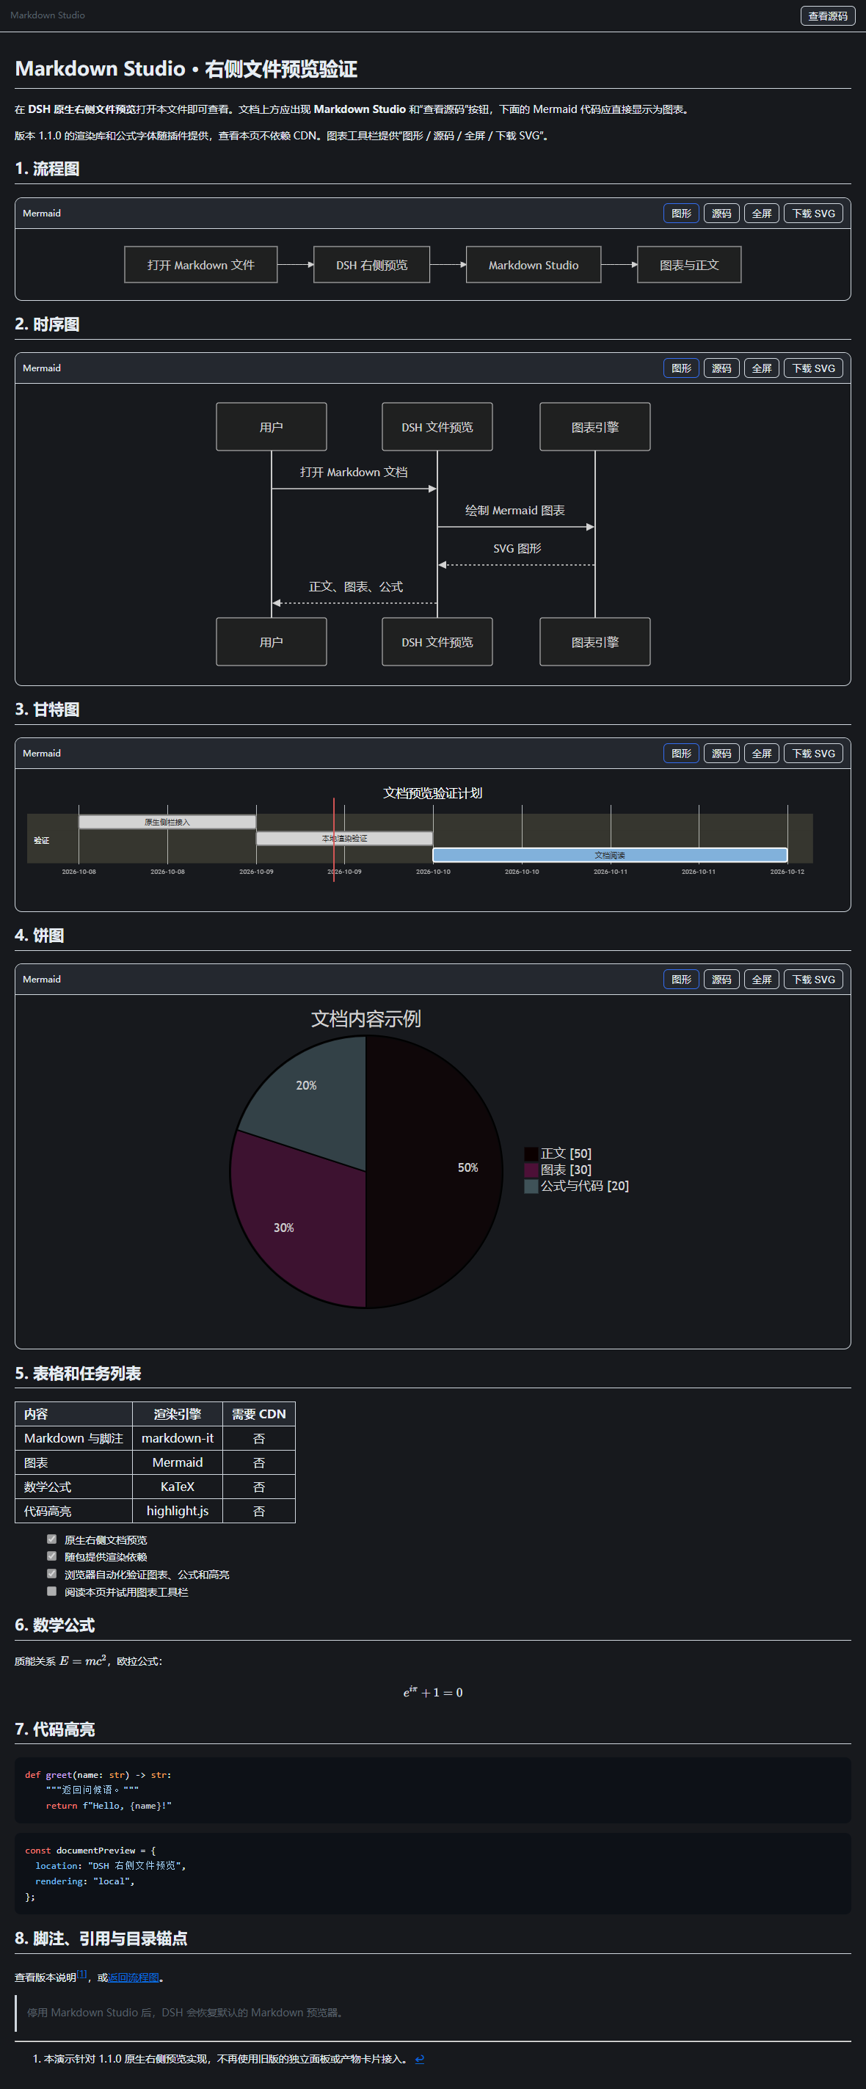Open the Gantt chart in 全屏
Image resolution: width=866 pixels, height=2089 pixels.
[761, 754]
